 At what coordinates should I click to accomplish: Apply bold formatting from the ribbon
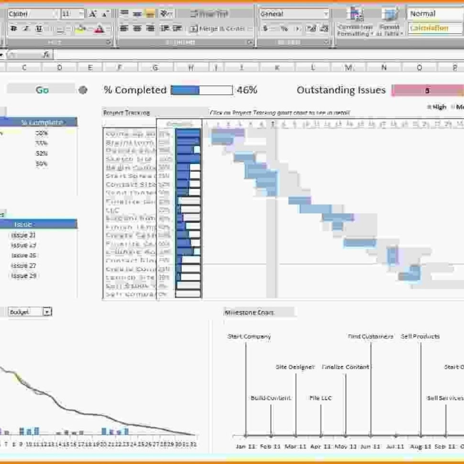tap(13, 29)
